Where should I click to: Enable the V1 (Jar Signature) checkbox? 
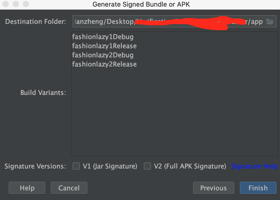(x=76, y=166)
